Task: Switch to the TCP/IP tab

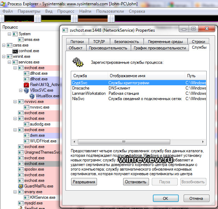Action: click(99, 42)
